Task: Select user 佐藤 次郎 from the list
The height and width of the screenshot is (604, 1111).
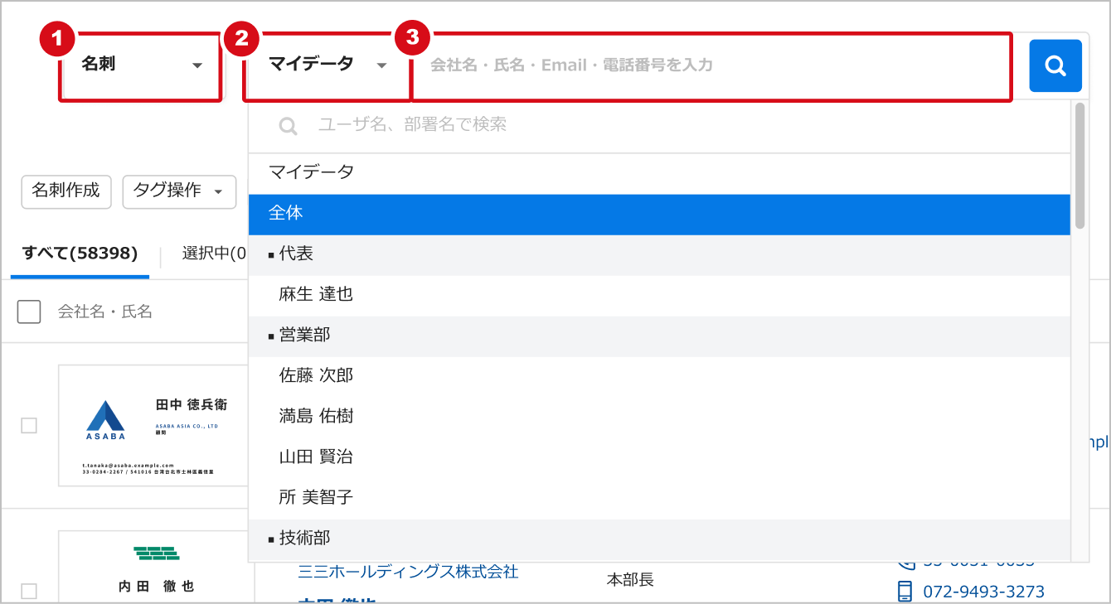Action: pyautogui.click(x=317, y=376)
